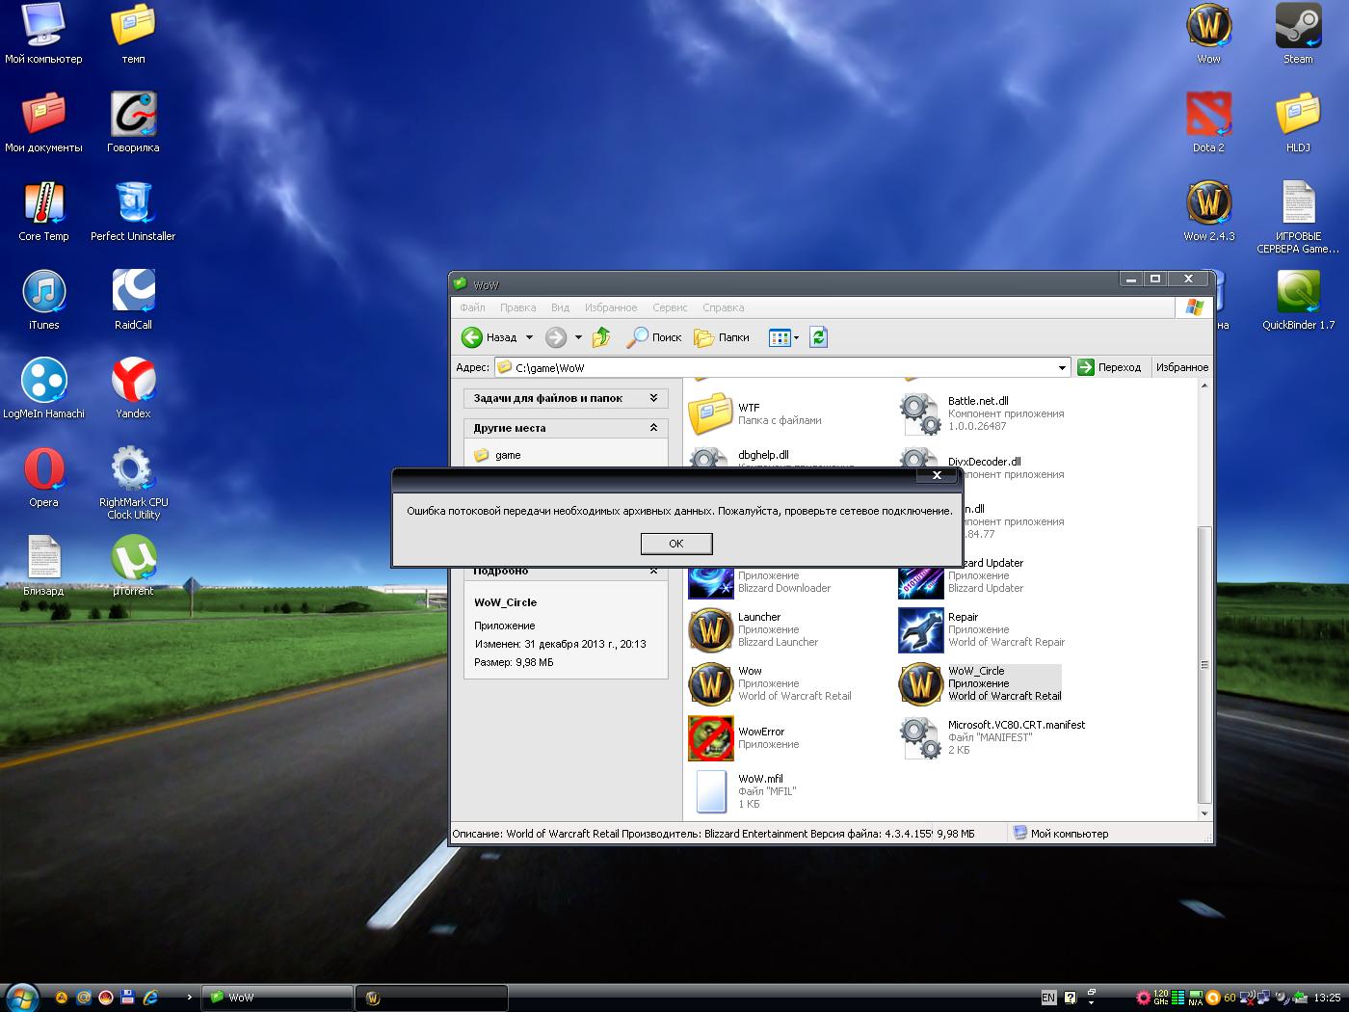Open the Файл menu
The image size is (1349, 1012).
point(472,307)
